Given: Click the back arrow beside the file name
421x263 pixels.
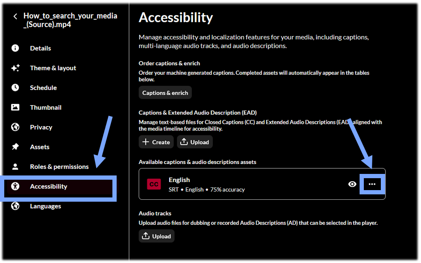Looking at the screenshot, I should point(15,16).
